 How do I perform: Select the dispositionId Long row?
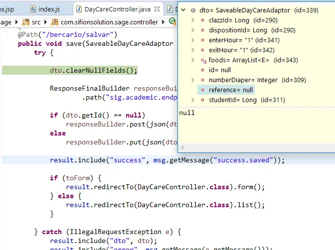[x=252, y=30]
